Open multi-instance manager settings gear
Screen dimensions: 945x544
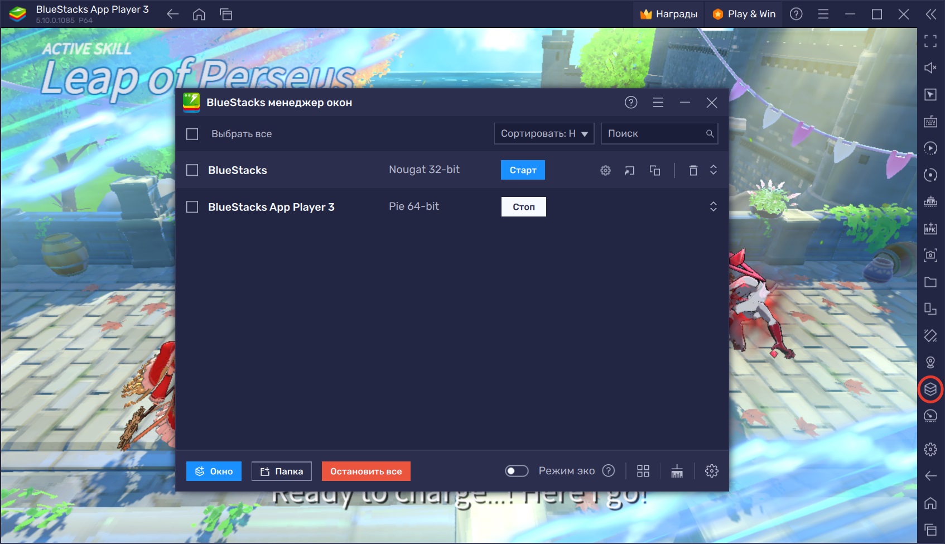(711, 471)
